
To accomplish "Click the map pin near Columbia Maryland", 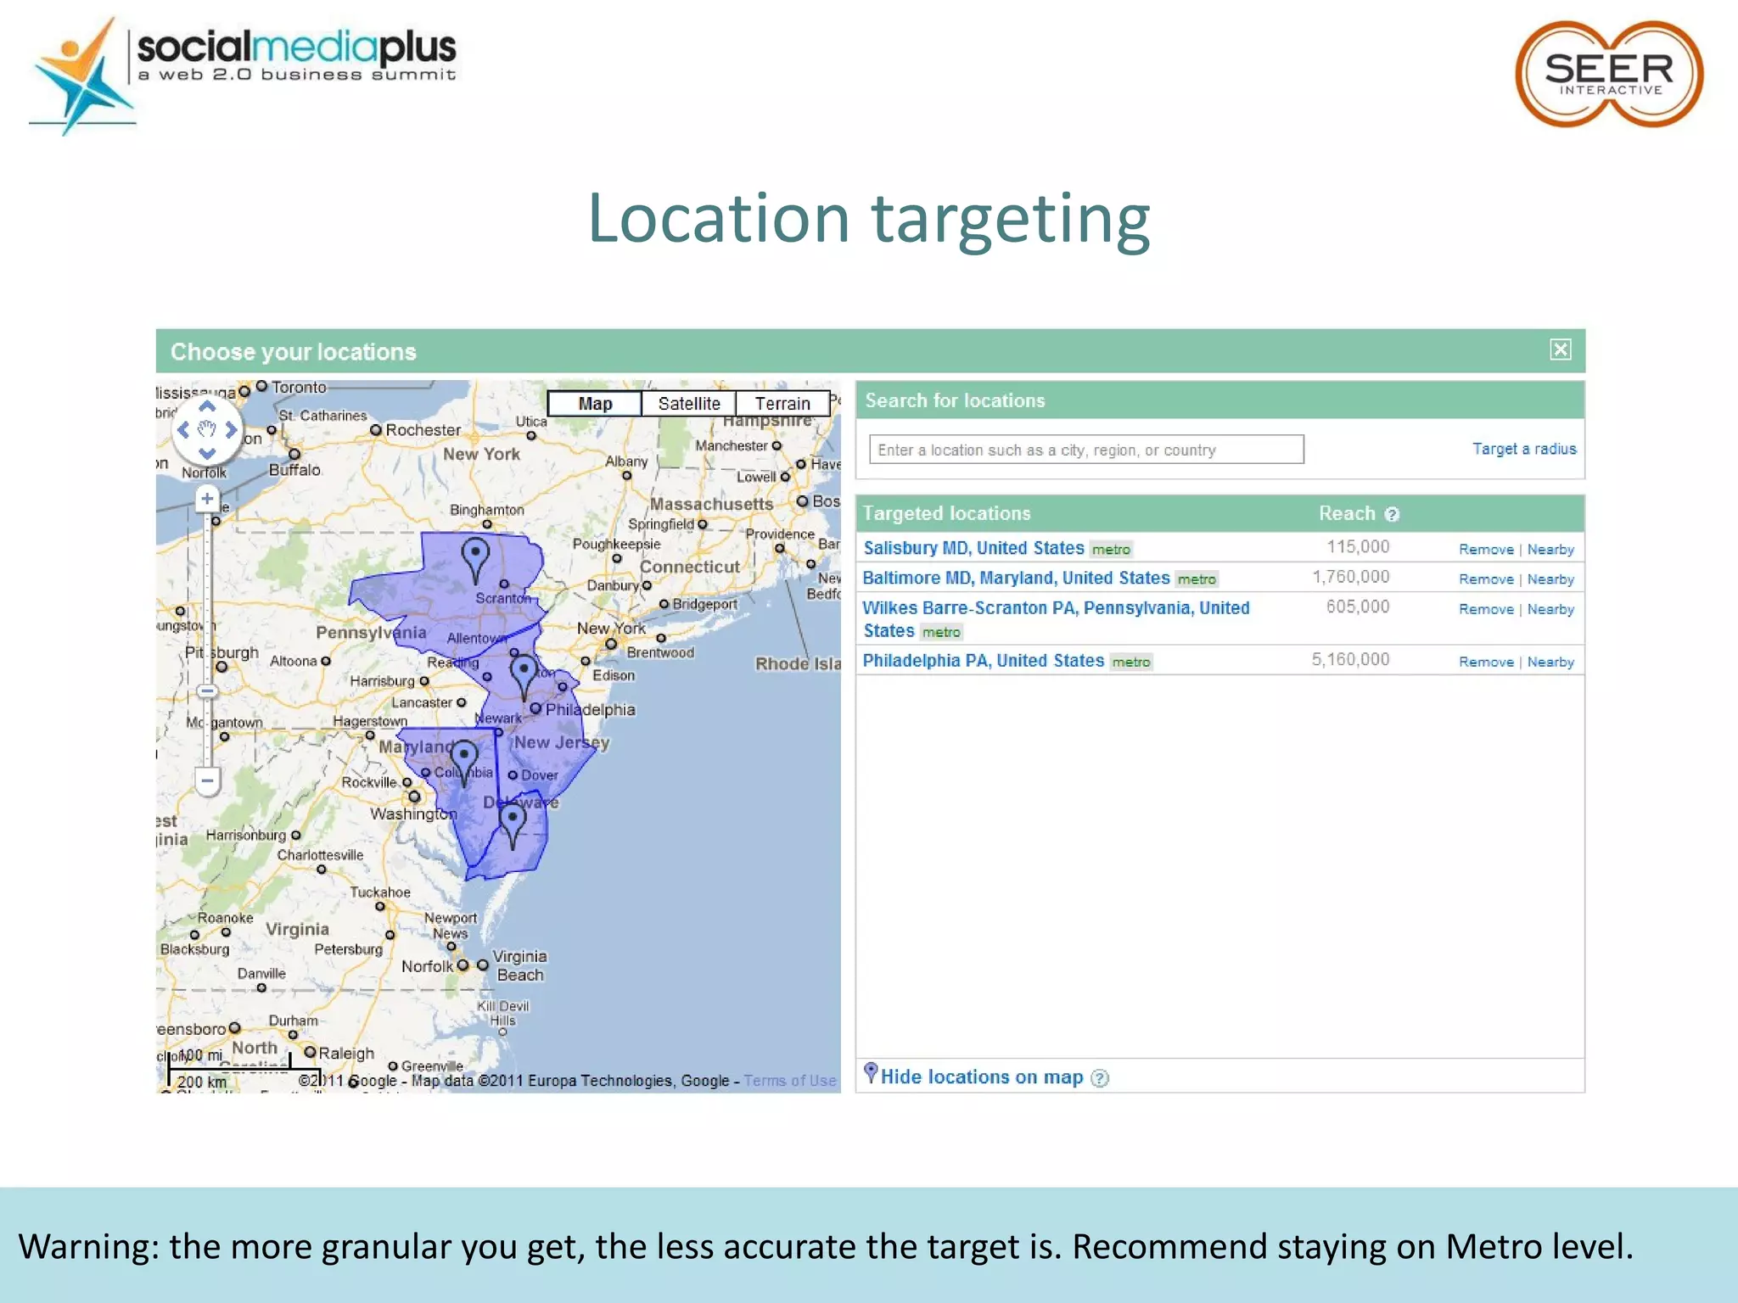I will tap(464, 763).
